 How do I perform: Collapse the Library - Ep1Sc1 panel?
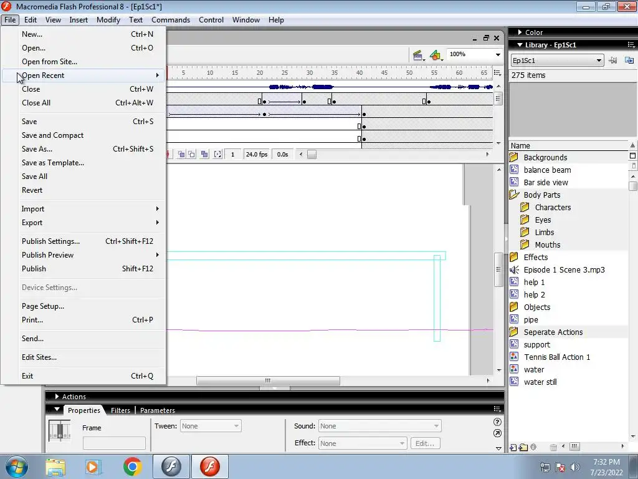click(x=520, y=45)
